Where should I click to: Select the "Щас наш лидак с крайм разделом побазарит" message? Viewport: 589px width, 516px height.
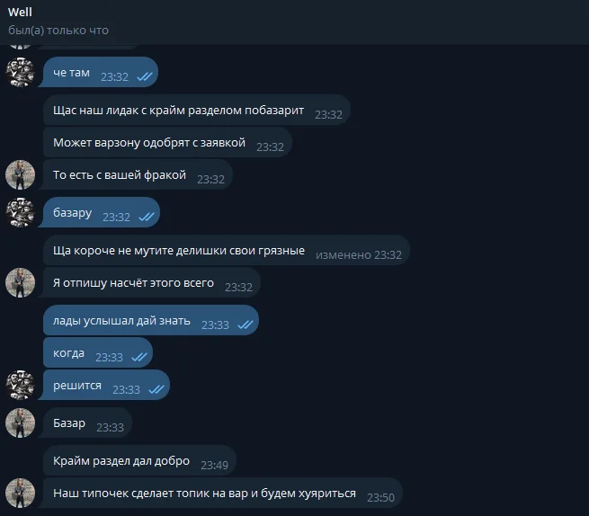coord(197,110)
